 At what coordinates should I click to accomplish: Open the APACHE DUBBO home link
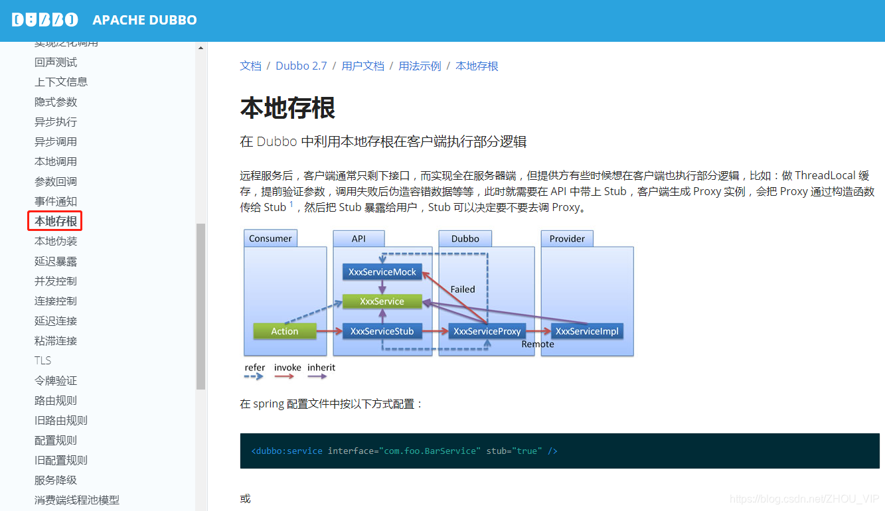click(145, 20)
